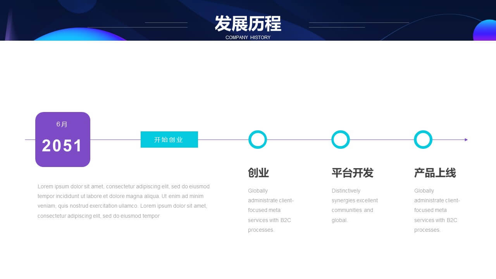Click the purple 2051 date box
This screenshot has width=496, height=279.
tap(63, 139)
